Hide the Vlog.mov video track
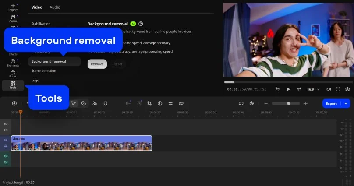Viewport: 354px width, 186px height. (6, 140)
